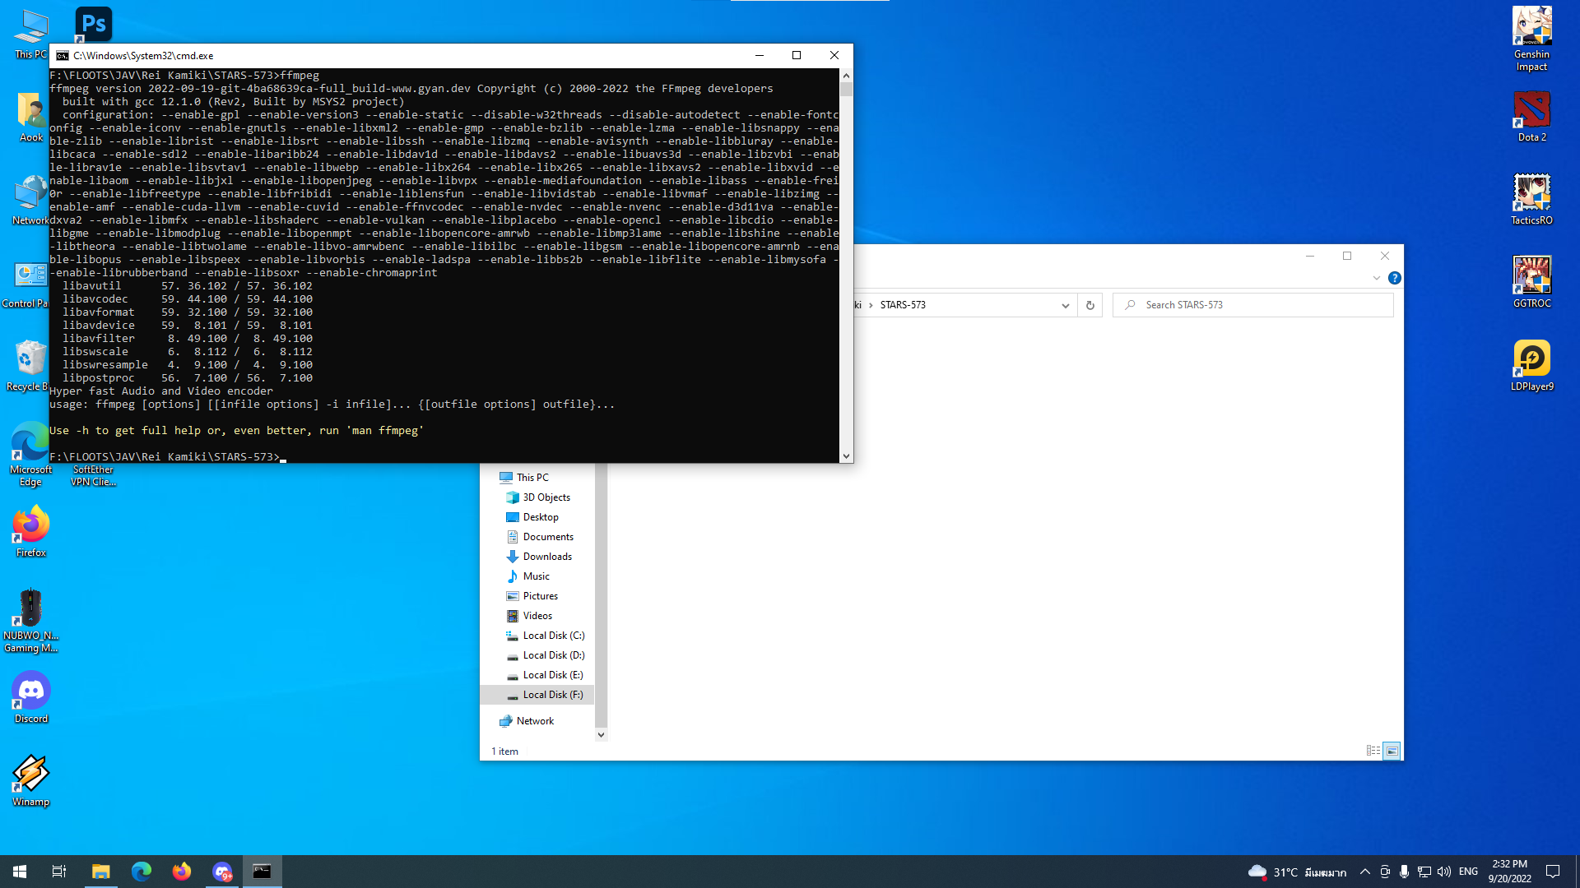Open the weather widget on taskbar
The height and width of the screenshot is (888, 1580).
coord(1297,872)
